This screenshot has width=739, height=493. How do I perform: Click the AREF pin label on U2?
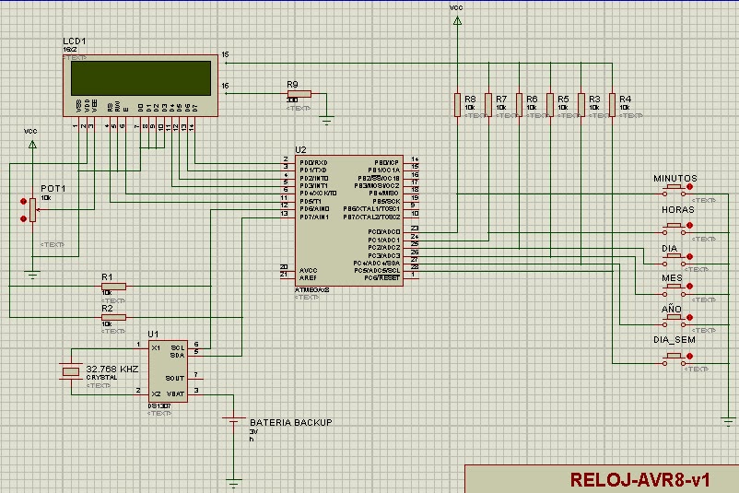[309, 278]
